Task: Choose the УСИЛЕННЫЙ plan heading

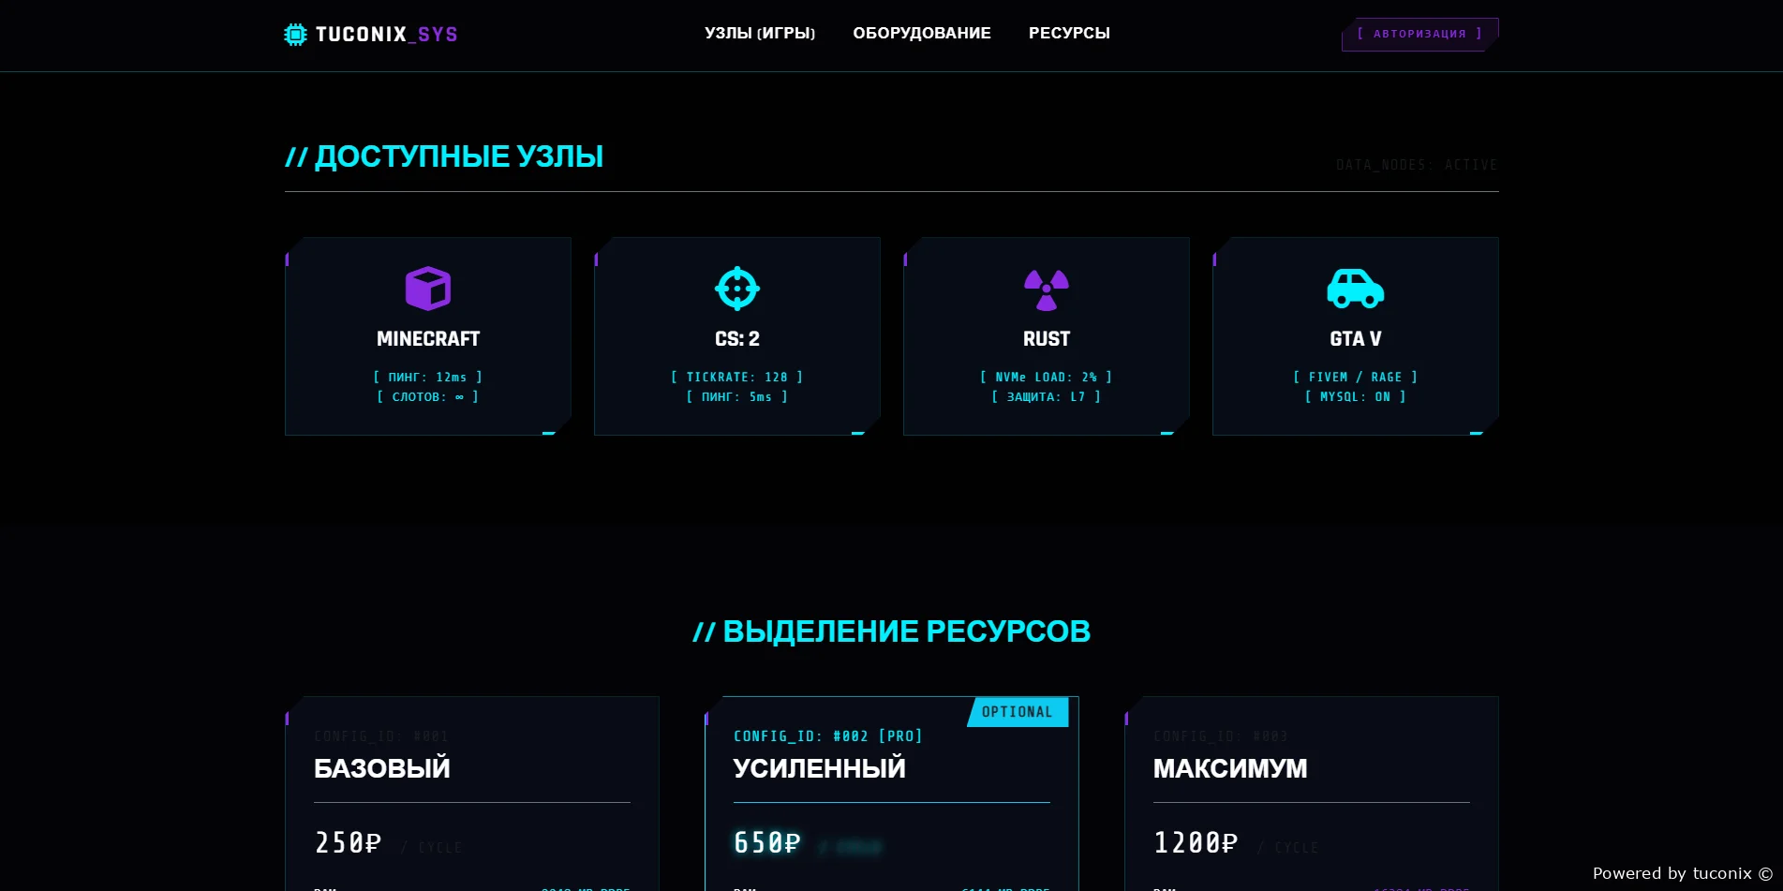Action: (x=819, y=768)
